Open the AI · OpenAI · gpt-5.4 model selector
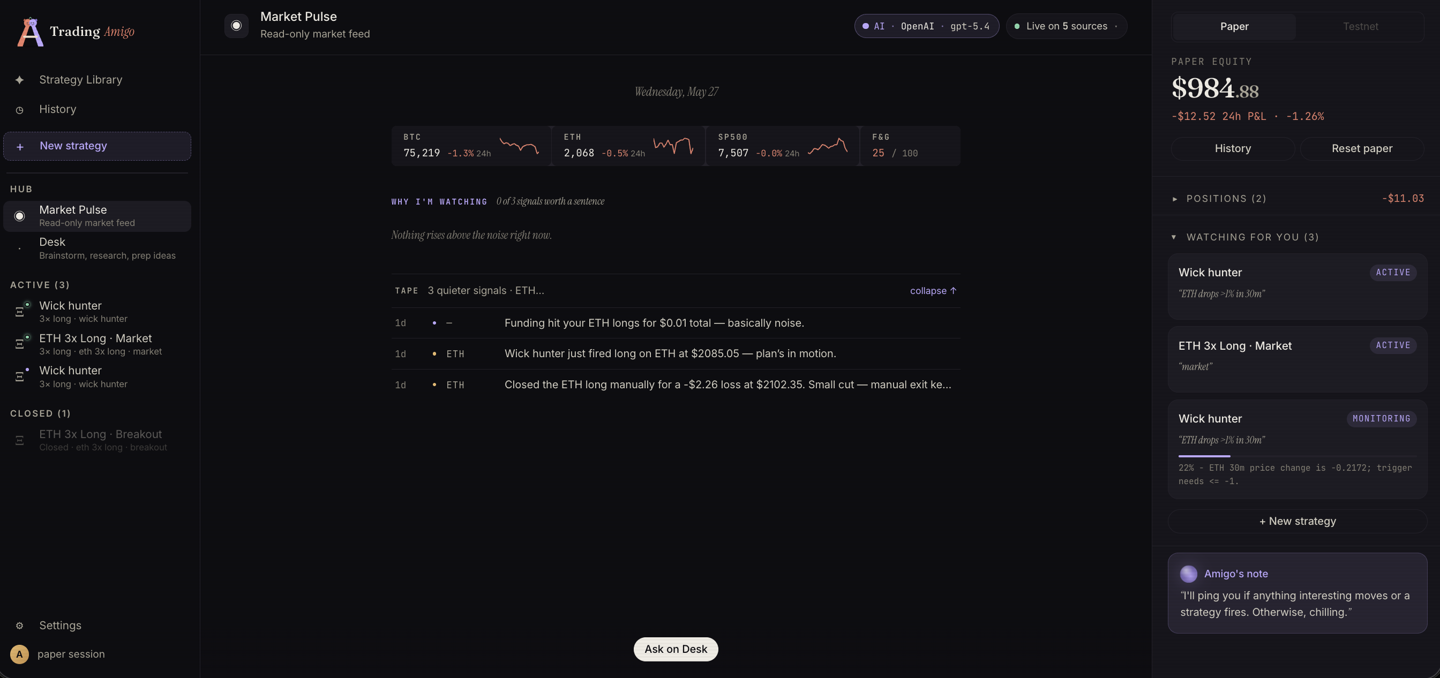 tap(926, 26)
